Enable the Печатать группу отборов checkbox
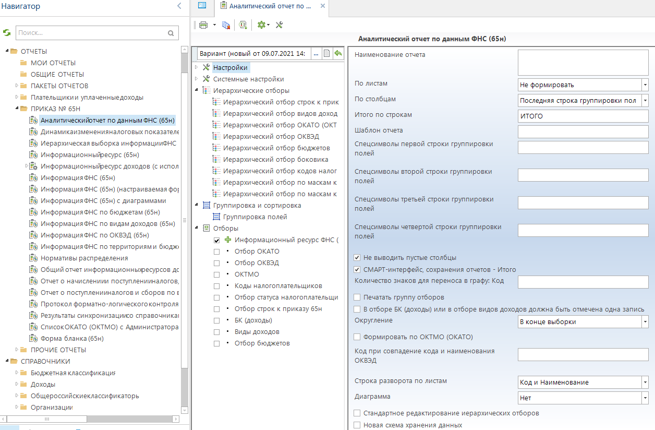 [357, 297]
